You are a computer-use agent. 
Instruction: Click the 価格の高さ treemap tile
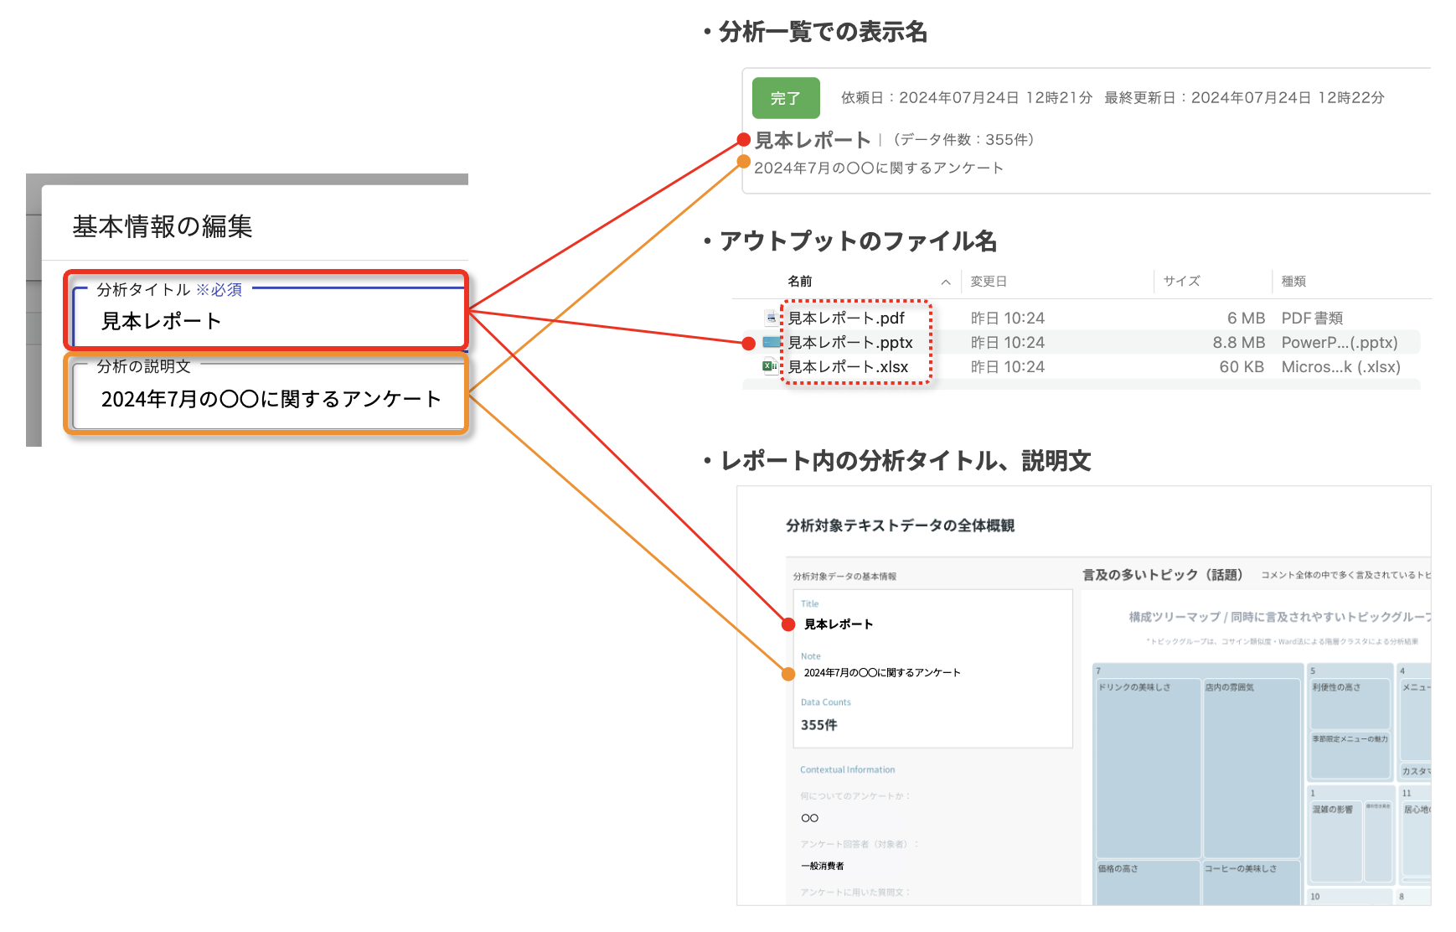[x=1148, y=884]
